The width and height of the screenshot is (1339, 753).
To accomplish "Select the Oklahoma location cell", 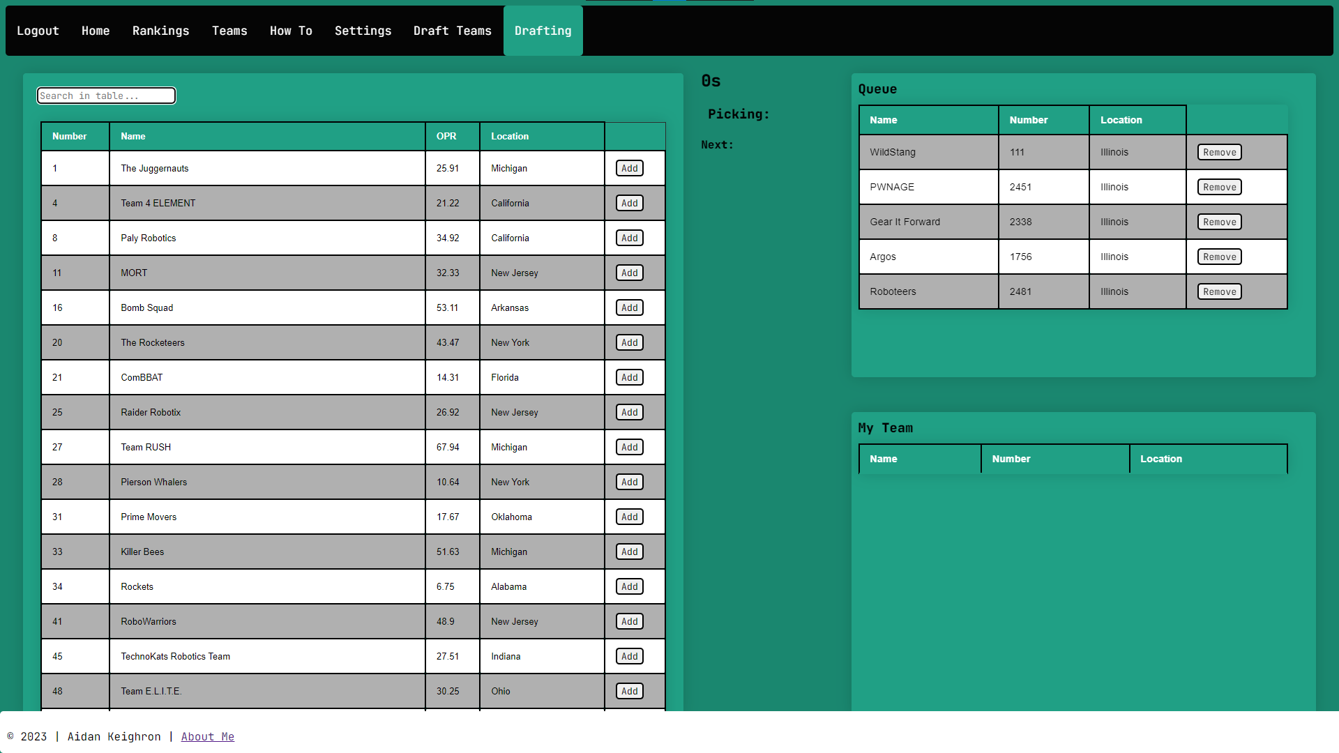I will coord(542,517).
